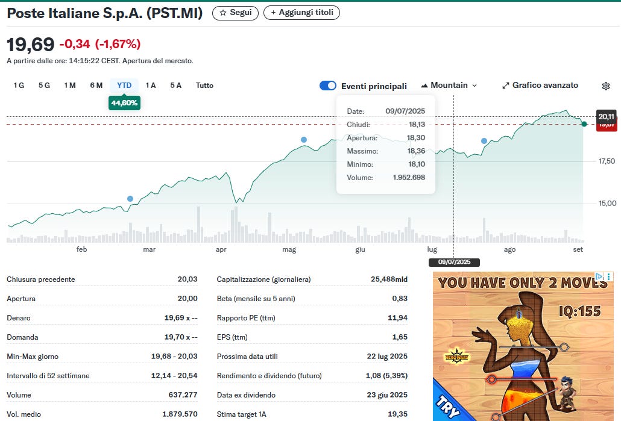Open the Mountain chart type dropdown
This screenshot has width=621, height=421.
click(449, 86)
